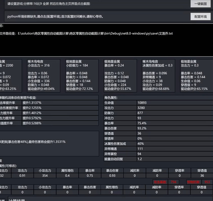This screenshot has width=213, height=201.
Task: Select the 啄木鸟电音 card with 小攻击力 = 316
Action: (x=44, y=76)
